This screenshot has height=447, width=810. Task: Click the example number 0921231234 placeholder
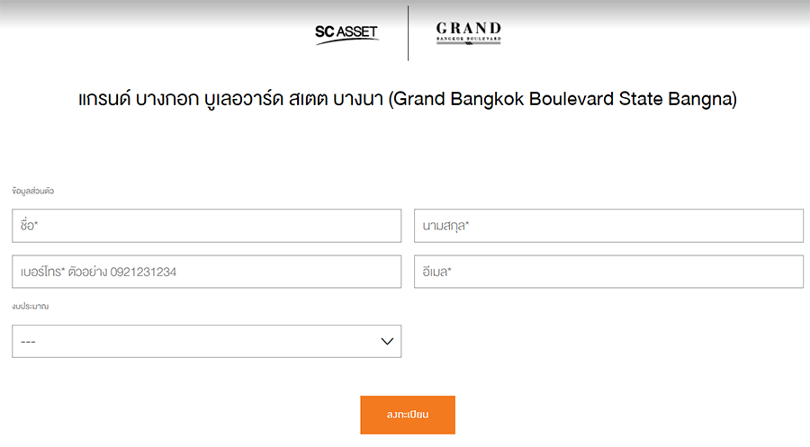point(143,272)
